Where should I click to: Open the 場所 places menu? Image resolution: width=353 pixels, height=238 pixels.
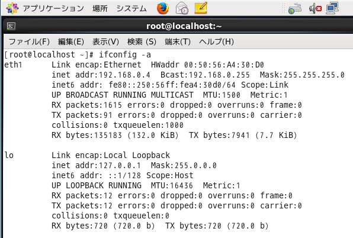[100, 8]
